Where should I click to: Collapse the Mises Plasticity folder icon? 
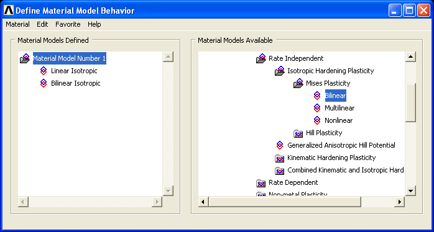[298, 83]
